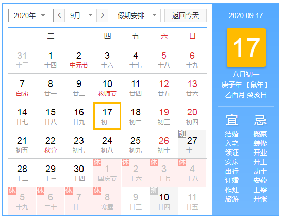Select October 4 rest day cell
Image resolution: width=282 pixels, height=218 pixels.
(x=192, y=173)
